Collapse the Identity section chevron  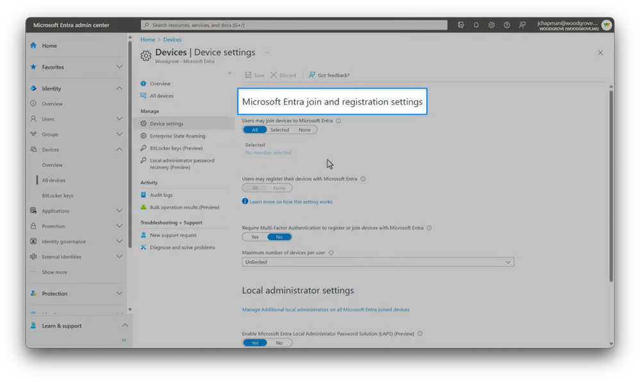[119, 88]
